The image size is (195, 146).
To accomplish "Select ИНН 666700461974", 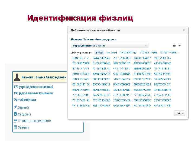I will 81,90.
